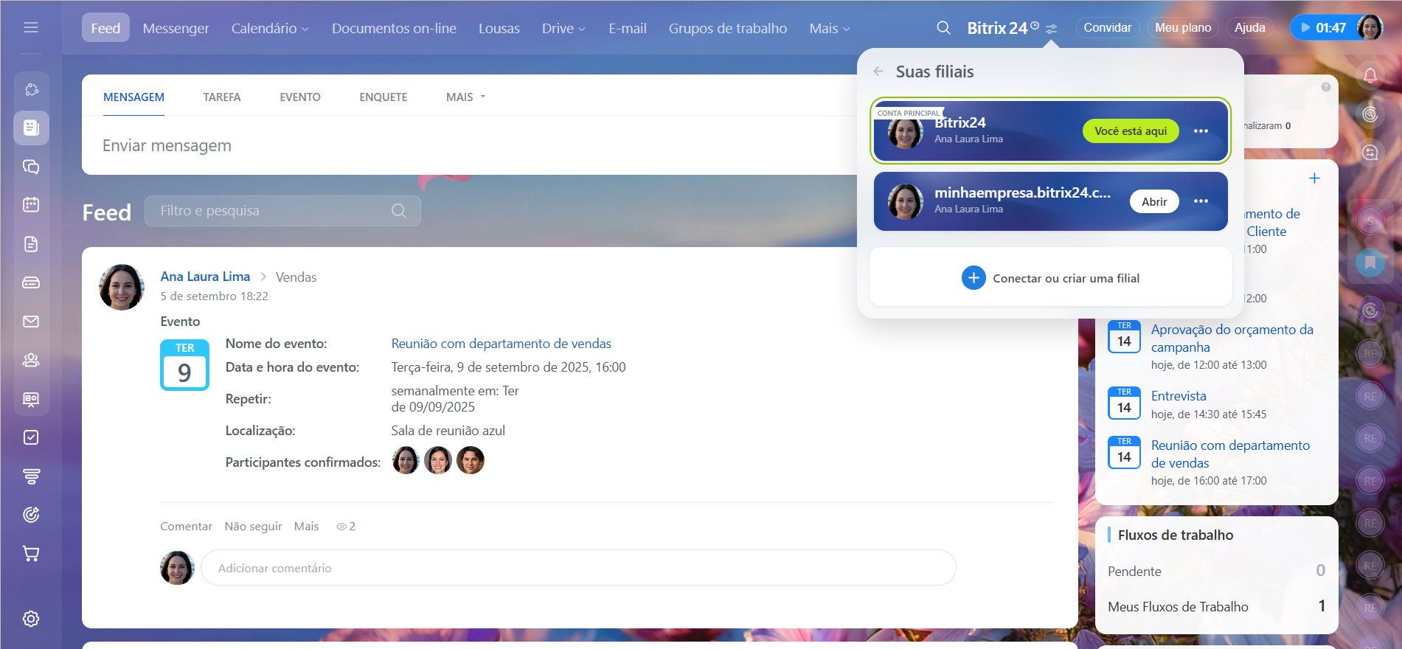Screen dimensions: 1402x649
Task: Go back using the Suas filiais arrow
Action: click(x=878, y=72)
